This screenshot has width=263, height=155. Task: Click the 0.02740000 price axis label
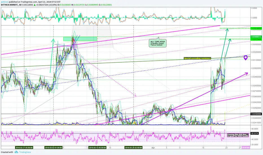pos(256,91)
